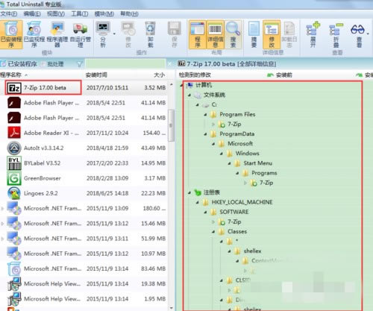Expand the 7-Zip key under SOFTWARE

click(213, 222)
